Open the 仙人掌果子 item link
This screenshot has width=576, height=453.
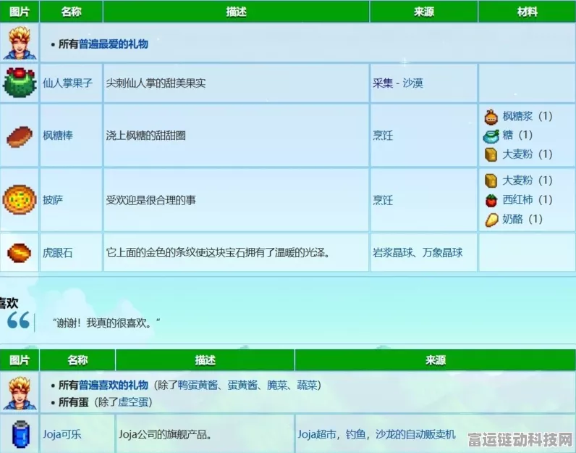pyautogui.click(x=67, y=83)
